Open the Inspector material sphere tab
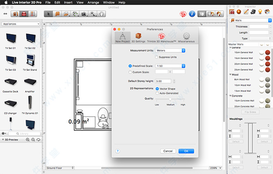This screenshot has height=174, width=273. 239,12
